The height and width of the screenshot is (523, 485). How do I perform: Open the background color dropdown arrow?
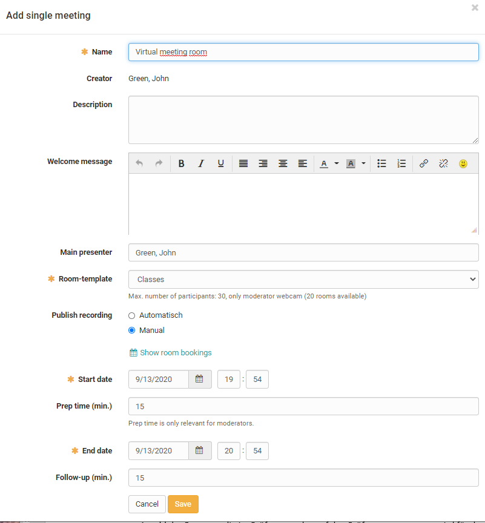[363, 163]
